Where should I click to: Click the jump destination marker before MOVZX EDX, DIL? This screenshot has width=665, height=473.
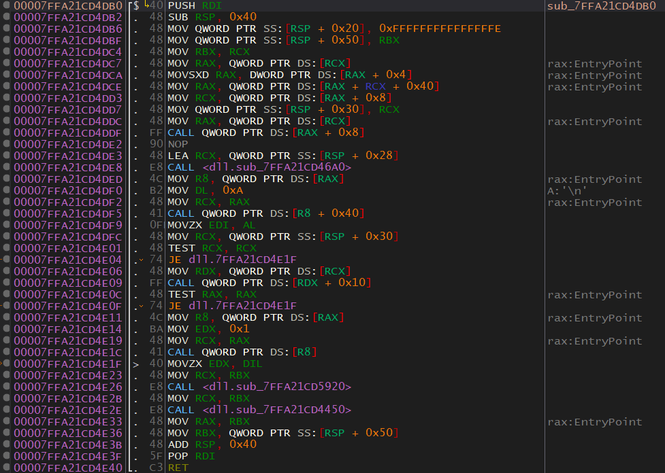coord(136,364)
